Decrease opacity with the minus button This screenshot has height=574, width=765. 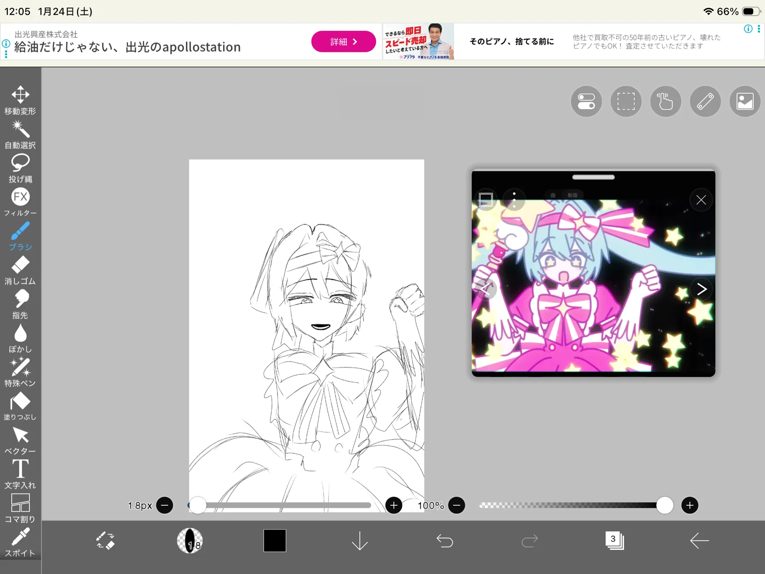click(x=457, y=505)
